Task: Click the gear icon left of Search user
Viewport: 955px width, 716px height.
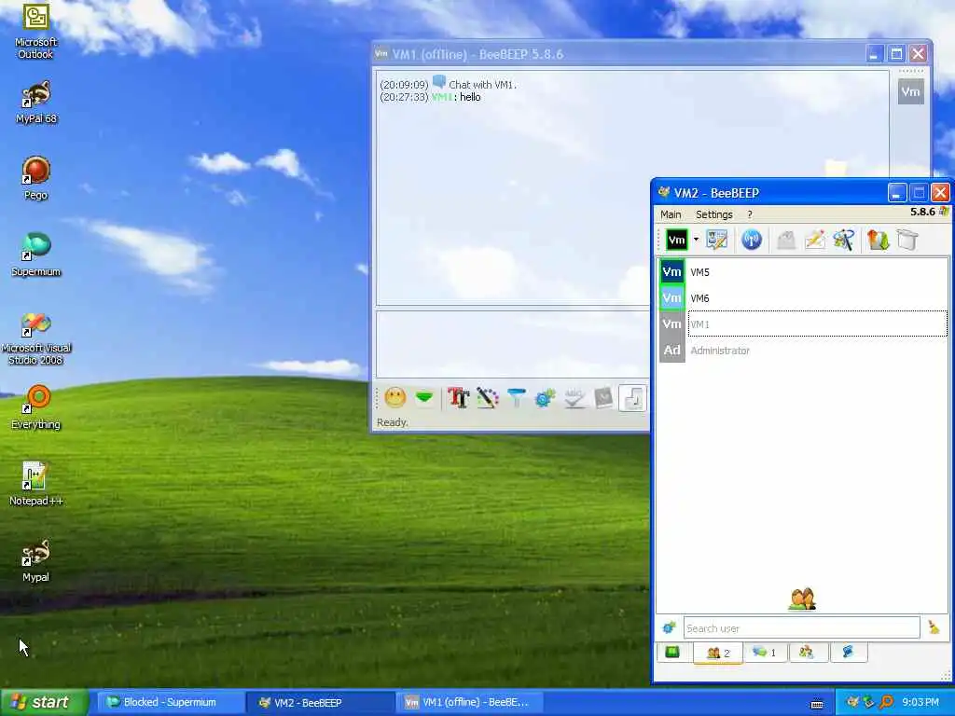Action: tap(669, 627)
